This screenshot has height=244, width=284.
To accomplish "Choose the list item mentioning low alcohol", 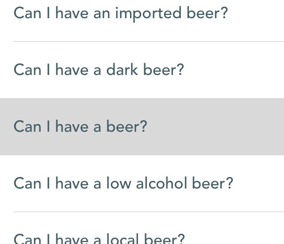I will [123, 183].
